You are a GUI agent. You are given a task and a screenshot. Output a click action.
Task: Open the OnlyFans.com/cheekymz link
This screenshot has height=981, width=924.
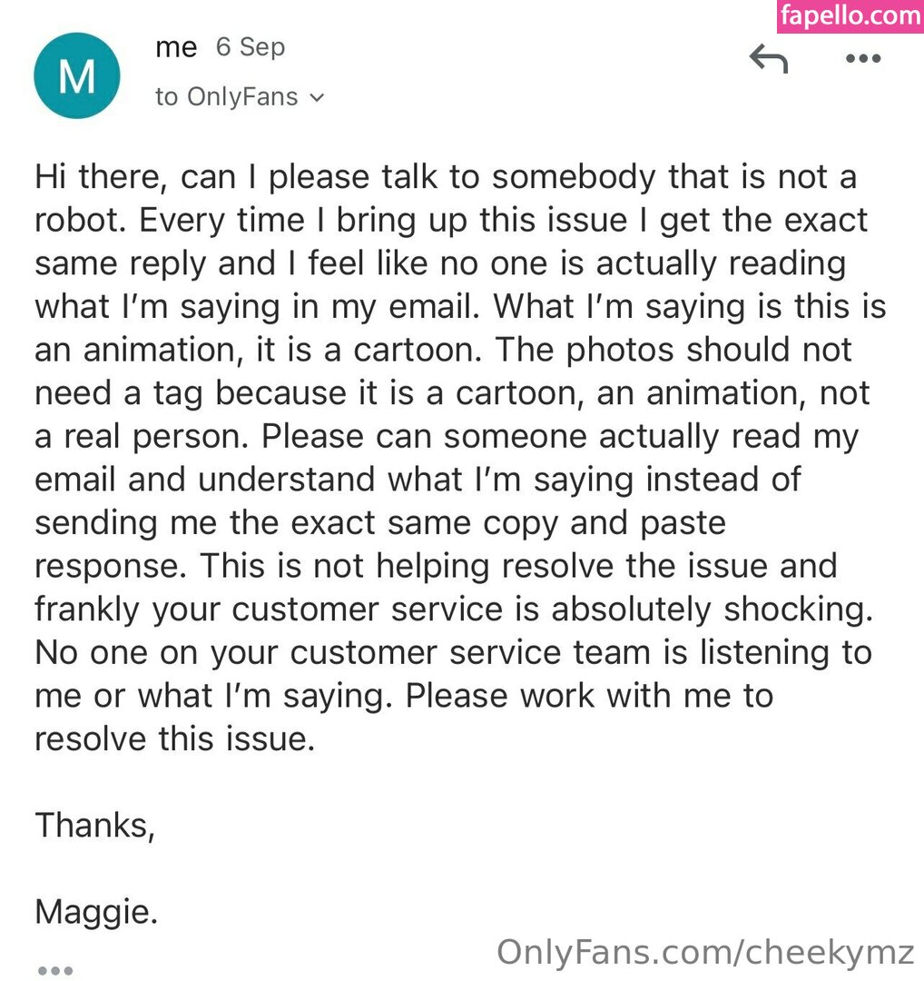pyautogui.click(x=705, y=952)
